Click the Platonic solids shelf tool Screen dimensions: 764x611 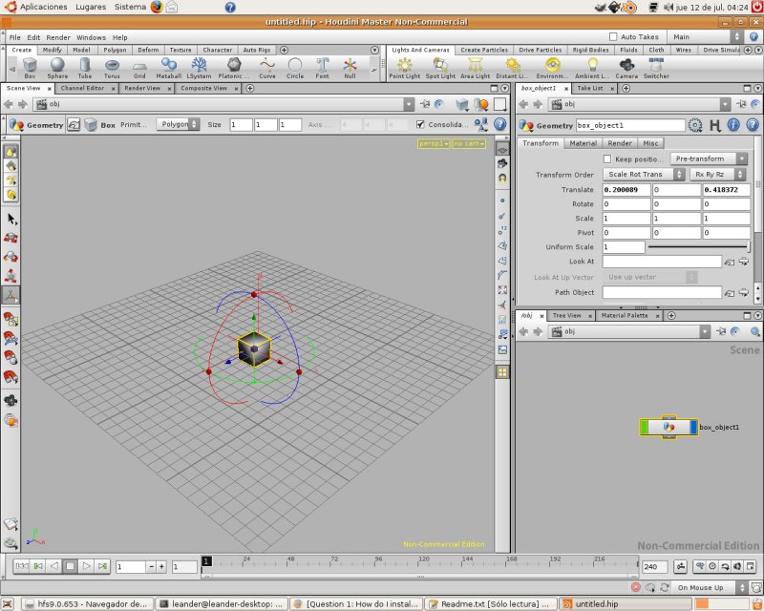[234, 68]
